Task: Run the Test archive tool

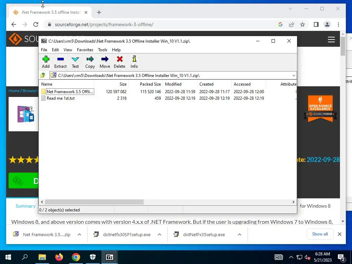Action: [x=75, y=62]
